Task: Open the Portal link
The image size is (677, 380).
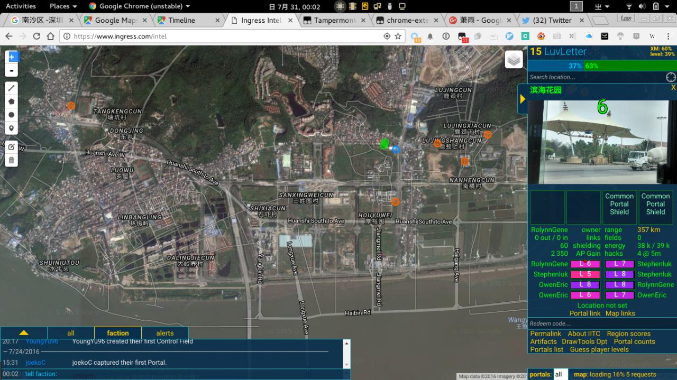Action: pyautogui.click(x=584, y=313)
